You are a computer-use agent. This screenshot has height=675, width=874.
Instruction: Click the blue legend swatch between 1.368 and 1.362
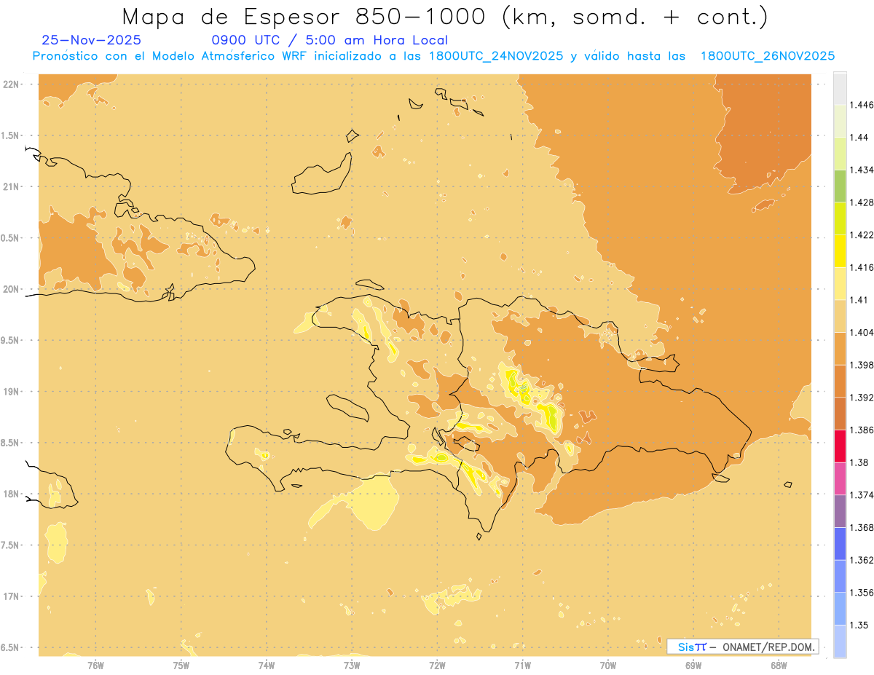[840, 544]
